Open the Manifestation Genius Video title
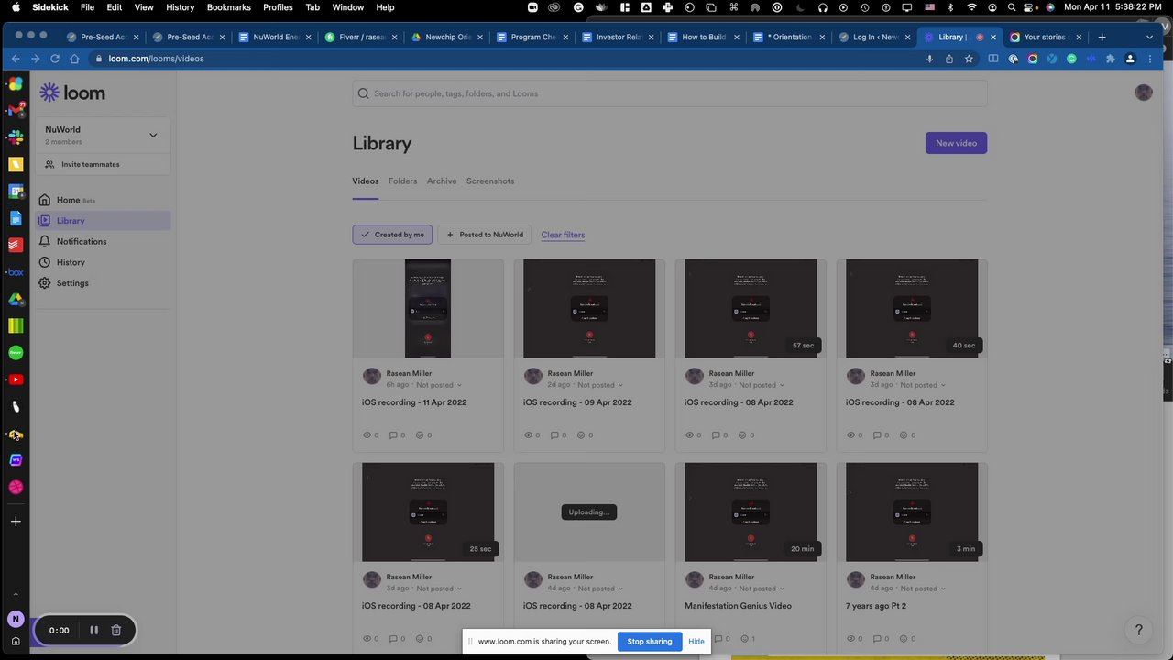The height and width of the screenshot is (660, 1173). tap(738, 606)
